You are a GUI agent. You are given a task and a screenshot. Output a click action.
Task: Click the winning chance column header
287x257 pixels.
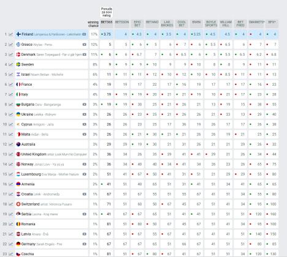tap(93, 24)
